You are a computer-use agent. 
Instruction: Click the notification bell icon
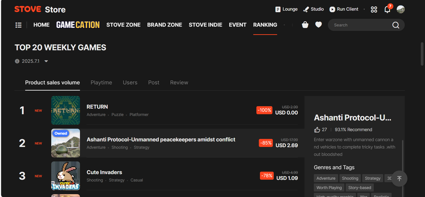(387, 9)
